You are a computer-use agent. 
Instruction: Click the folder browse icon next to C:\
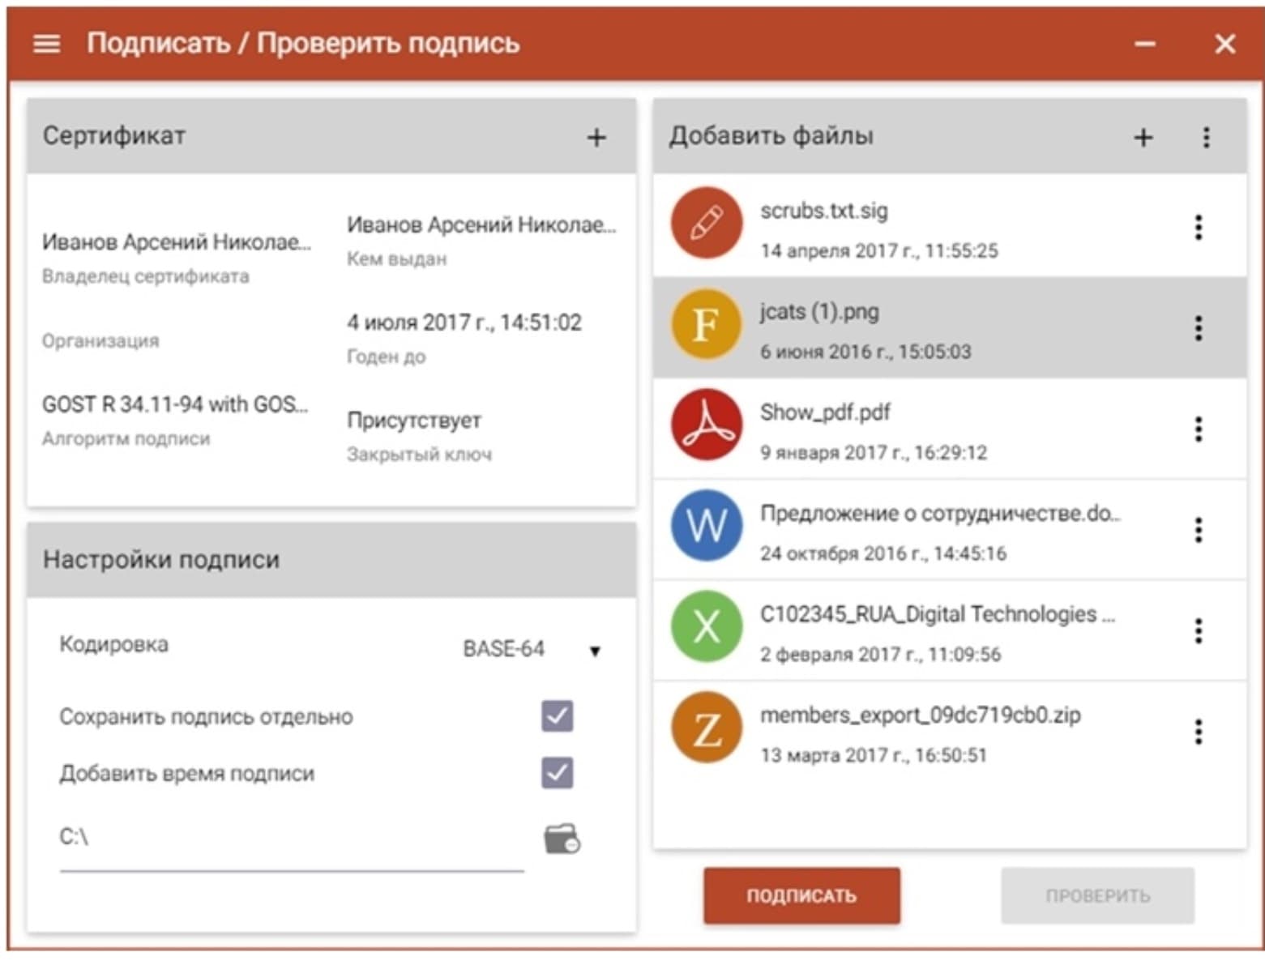click(562, 839)
